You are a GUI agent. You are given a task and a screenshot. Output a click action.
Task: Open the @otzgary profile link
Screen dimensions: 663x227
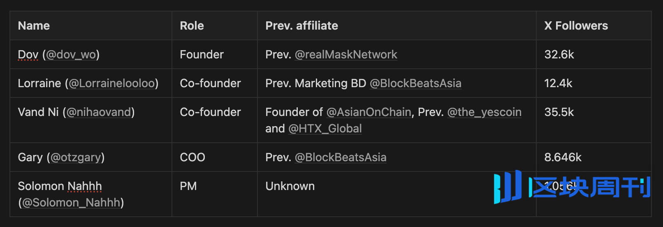point(76,158)
